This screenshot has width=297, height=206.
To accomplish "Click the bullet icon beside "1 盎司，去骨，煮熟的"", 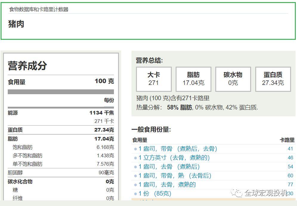I will coord(136,185).
